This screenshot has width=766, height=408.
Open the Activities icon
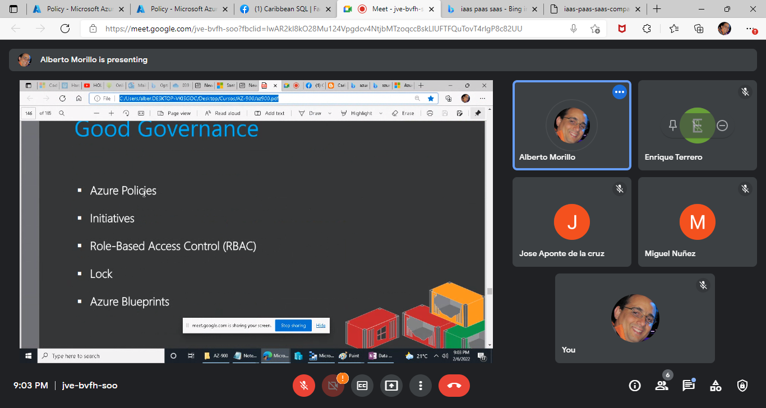click(716, 386)
